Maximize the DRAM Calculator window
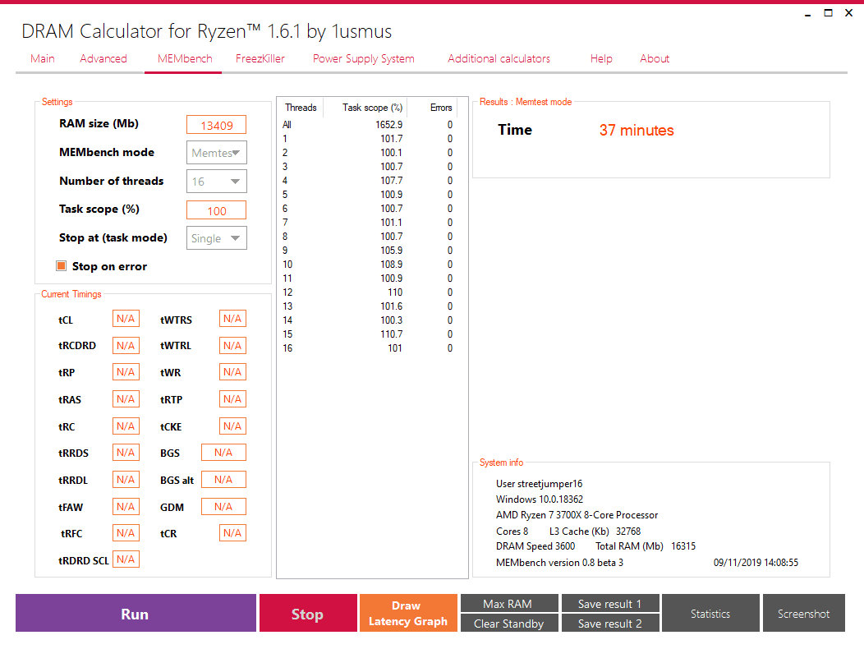This screenshot has width=864, height=649. click(828, 12)
